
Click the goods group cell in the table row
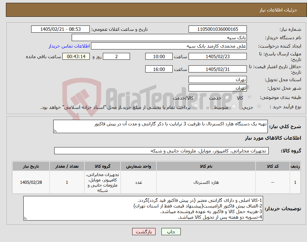[103, 182]
